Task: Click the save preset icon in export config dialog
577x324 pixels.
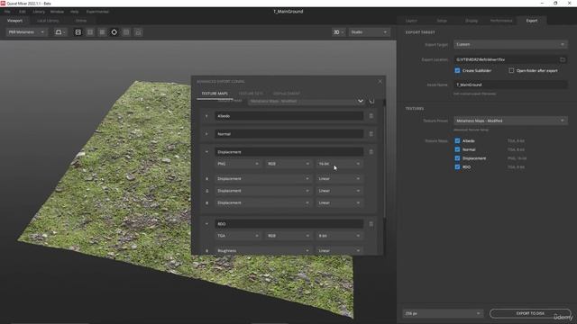Action: pyautogui.click(x=371, y=101)
